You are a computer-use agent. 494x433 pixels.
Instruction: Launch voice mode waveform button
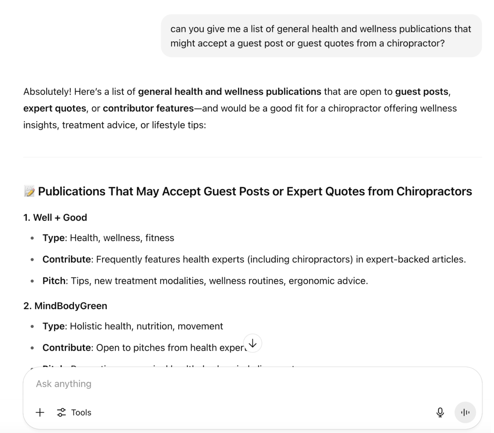point(465,412)
